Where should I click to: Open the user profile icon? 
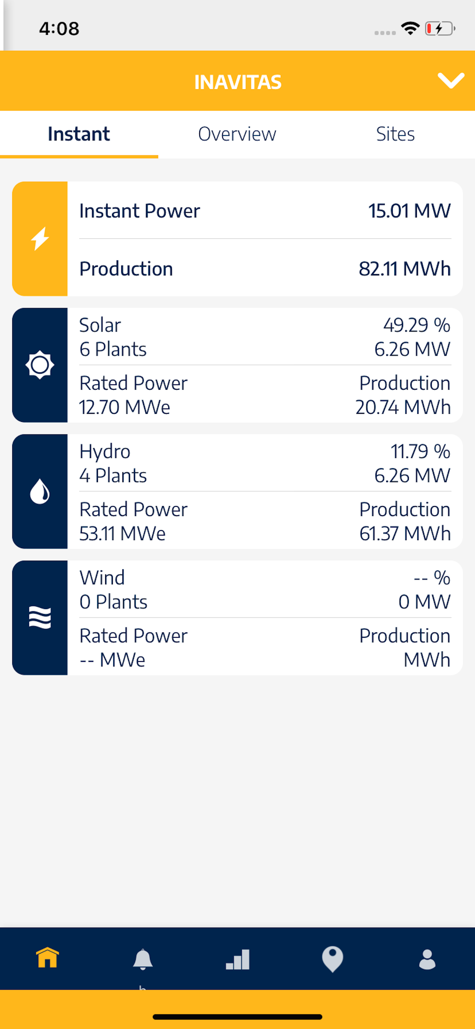(427, 959)
